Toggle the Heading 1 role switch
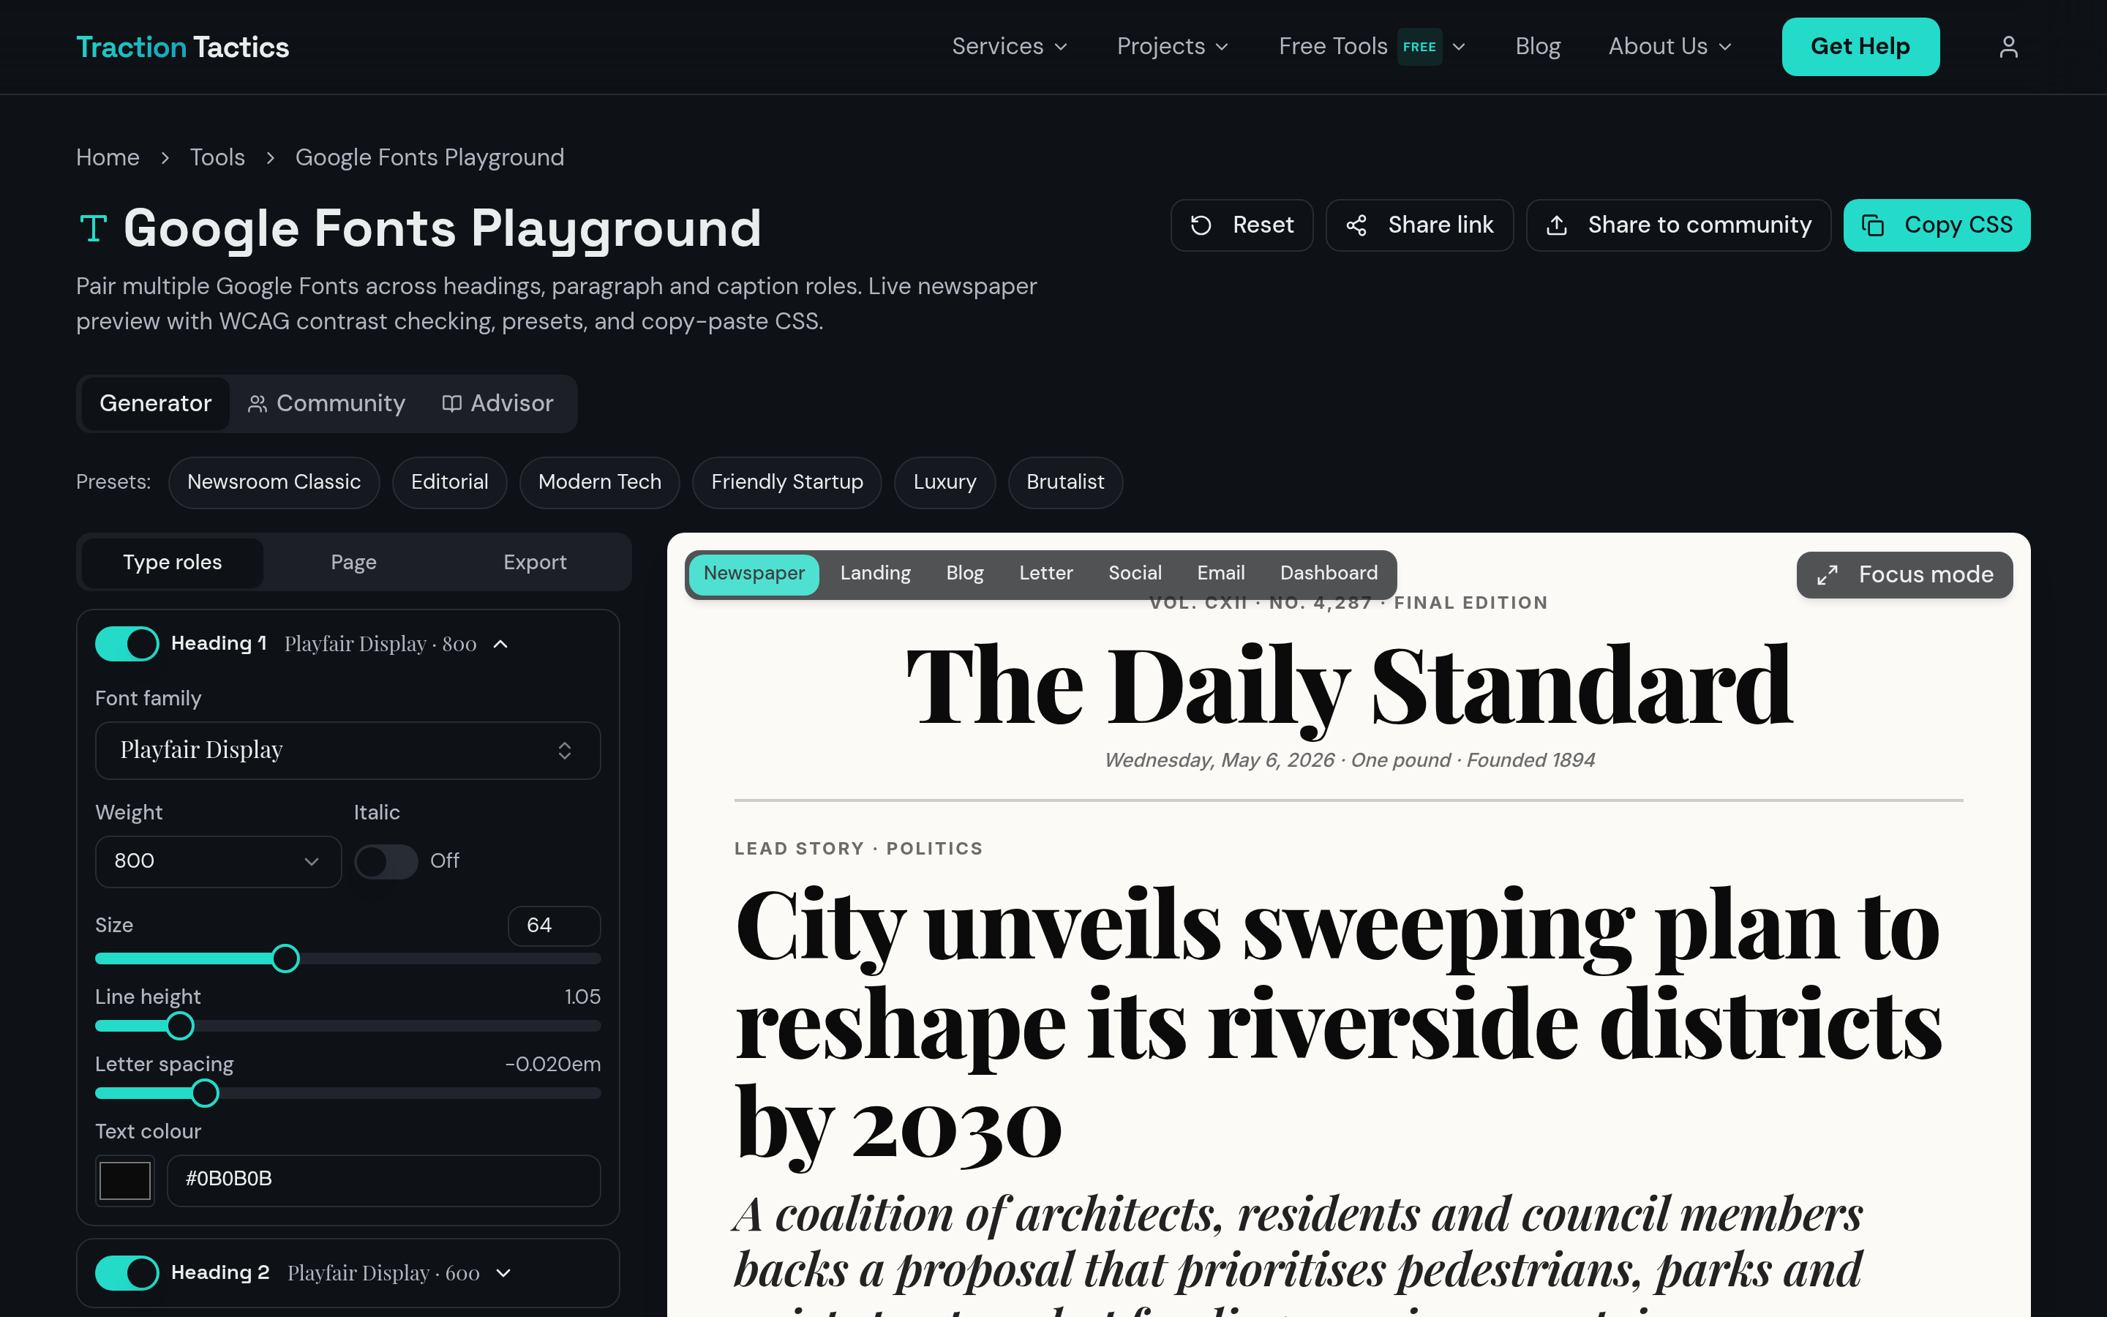The height and width of the screenshot is (1317, 2107). coord(127,644)
